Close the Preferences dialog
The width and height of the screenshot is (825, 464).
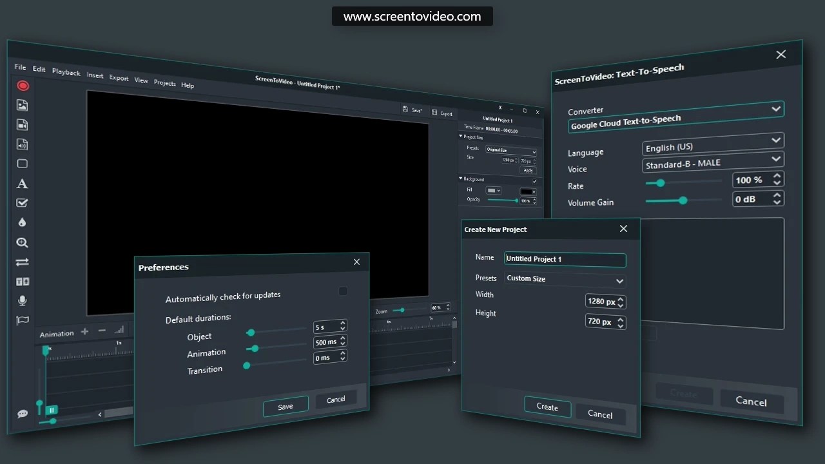[356, 262]
